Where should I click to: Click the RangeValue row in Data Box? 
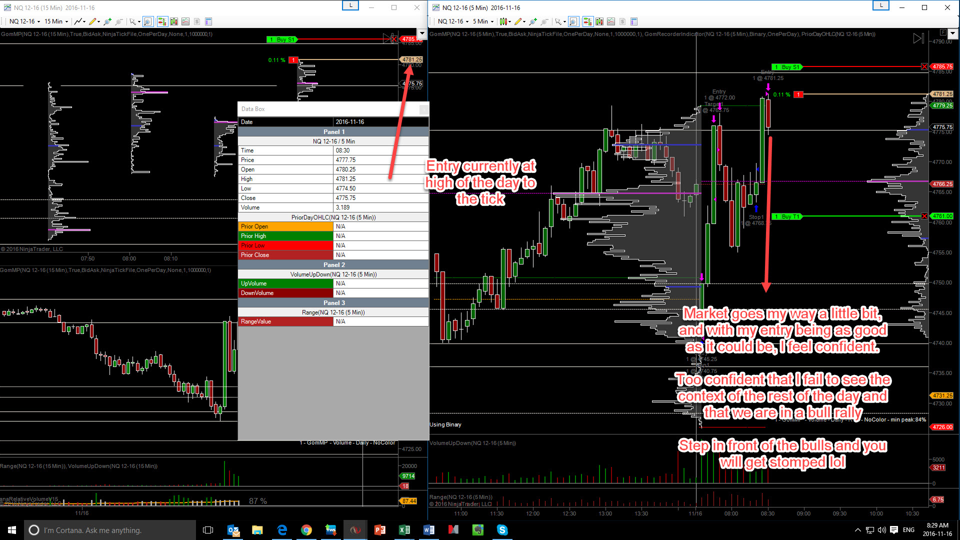pyautogui.click(x=333, y=321)
